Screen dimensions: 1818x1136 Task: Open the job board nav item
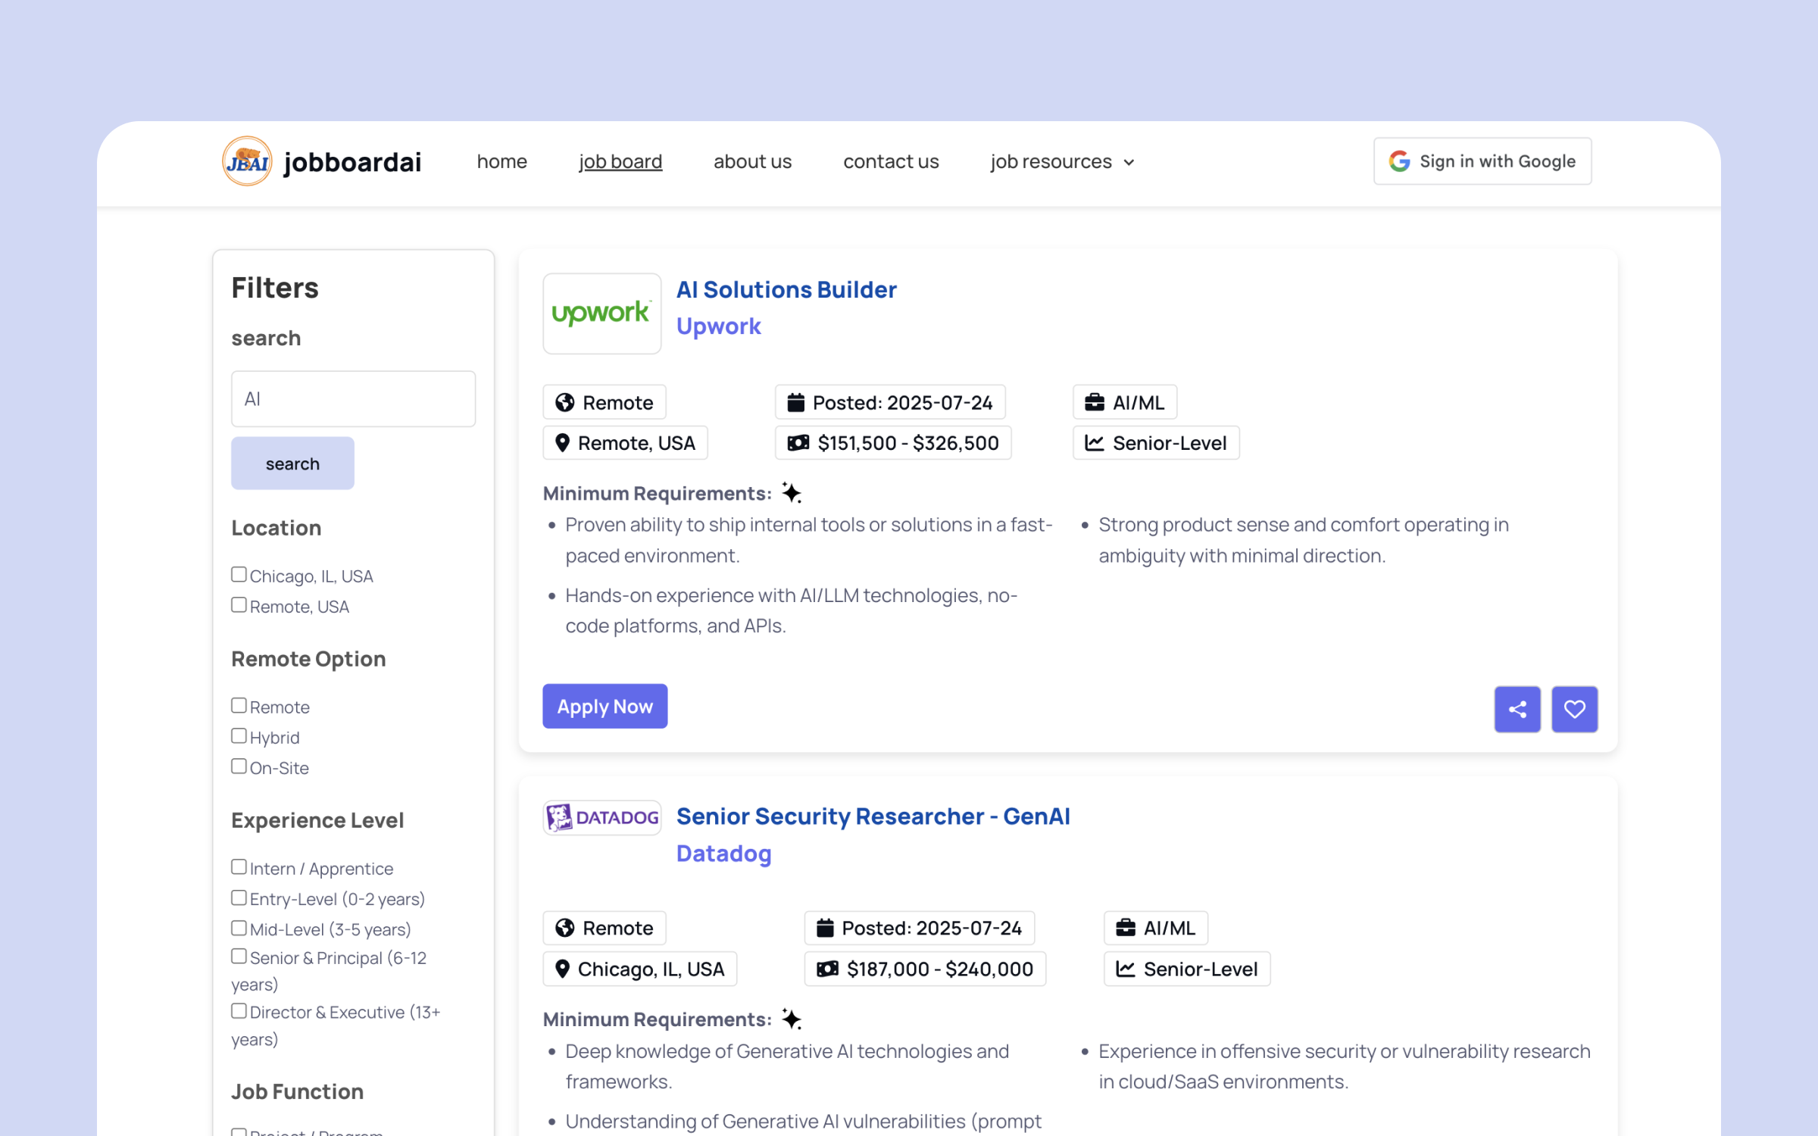tap(620, 161)
